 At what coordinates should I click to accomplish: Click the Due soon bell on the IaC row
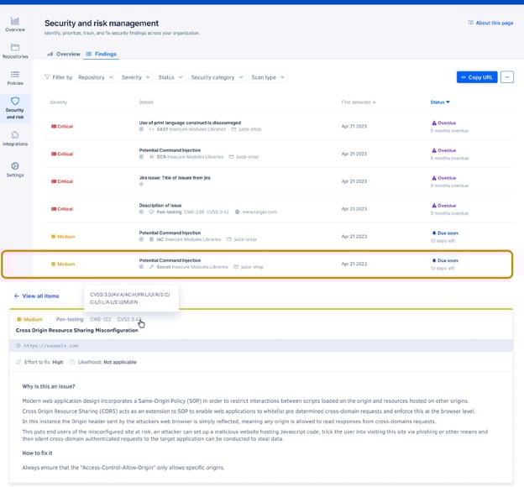click(434, 233)
